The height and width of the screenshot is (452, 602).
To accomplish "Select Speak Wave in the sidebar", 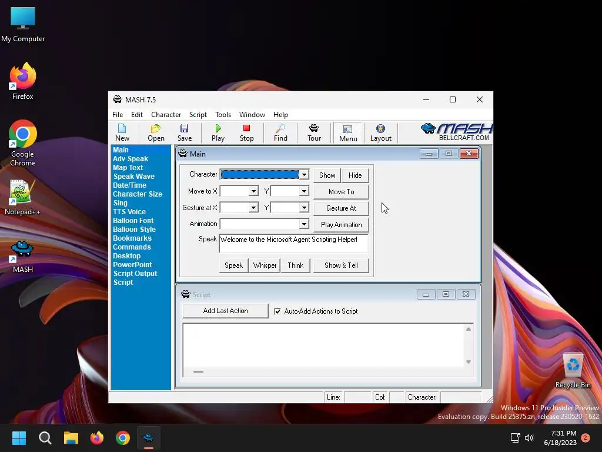I will [133, 177].
